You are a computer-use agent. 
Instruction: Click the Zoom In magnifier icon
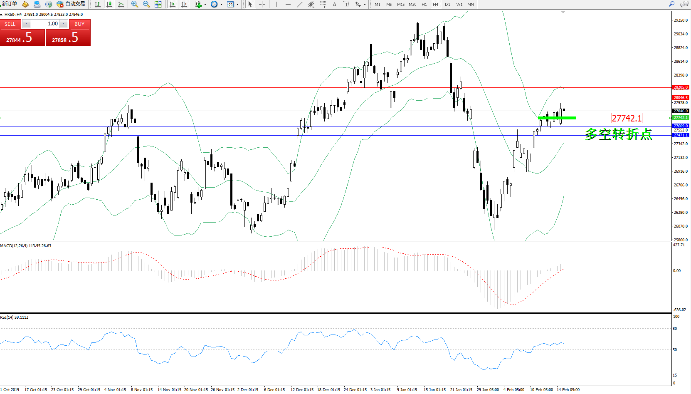(x=135, y=4)
